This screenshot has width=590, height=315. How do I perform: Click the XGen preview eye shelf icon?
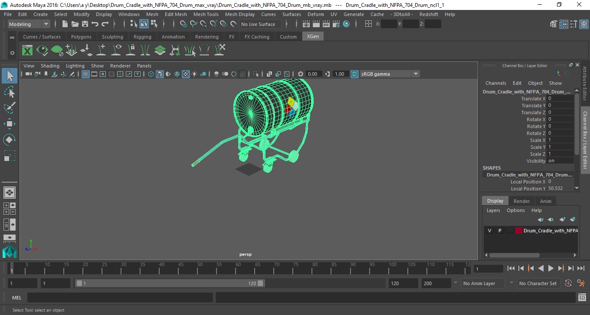coord(42,51)
